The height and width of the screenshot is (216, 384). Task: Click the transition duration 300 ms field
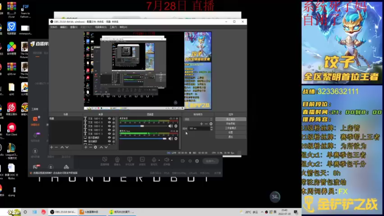coord(199,128)
